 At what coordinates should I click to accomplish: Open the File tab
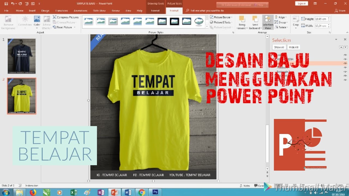[x=6, y=11]
